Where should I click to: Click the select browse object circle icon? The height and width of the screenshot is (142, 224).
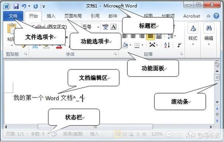coord(217,114)
